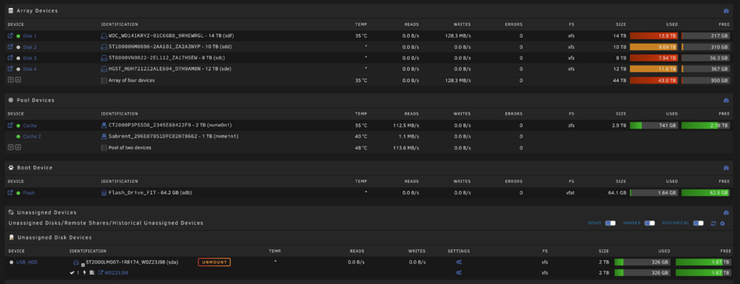The height and width of the screenshot is (284, 740).
Task: Browse the WDZ23J98 partition link
Action: tap(116, 273)
